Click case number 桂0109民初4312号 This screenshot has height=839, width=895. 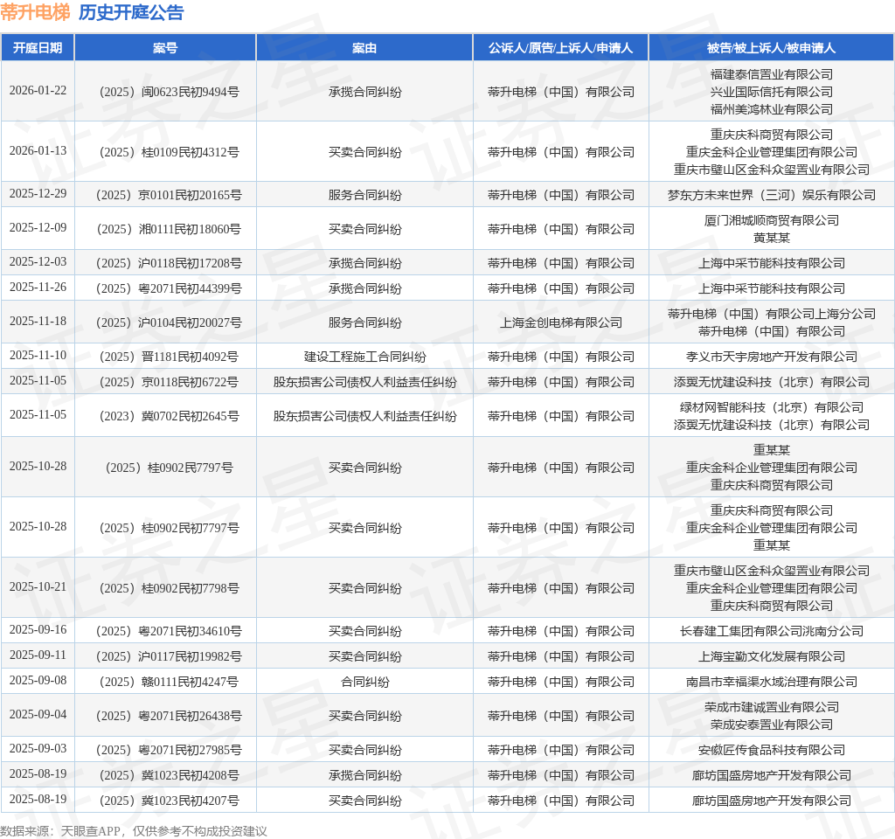click(169, 152)
